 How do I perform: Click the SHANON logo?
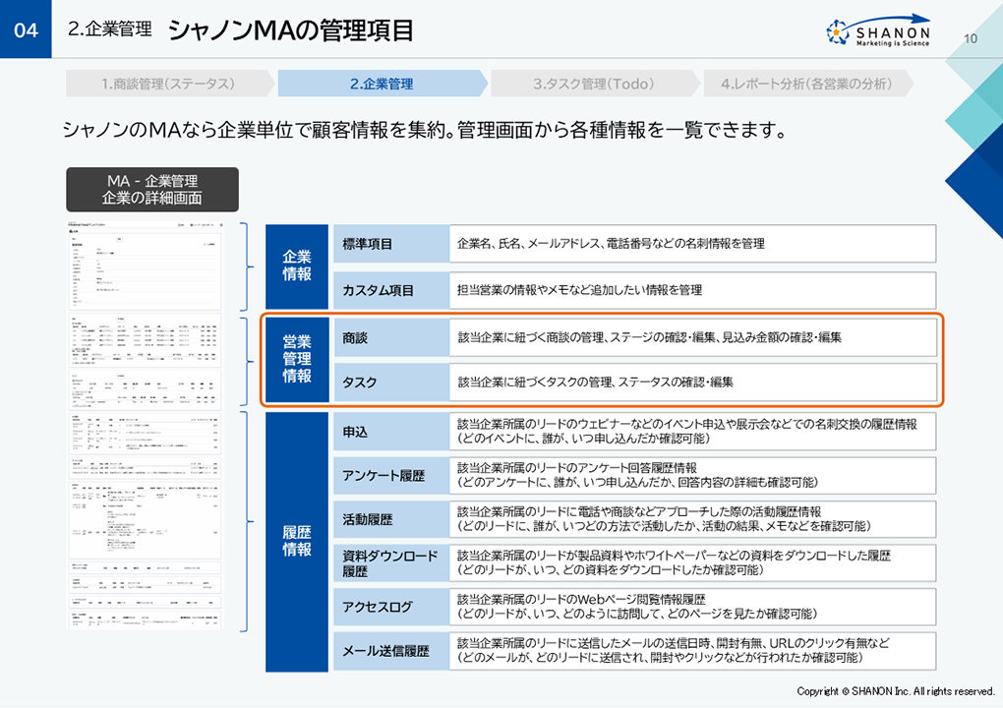[x=878, y=30]
